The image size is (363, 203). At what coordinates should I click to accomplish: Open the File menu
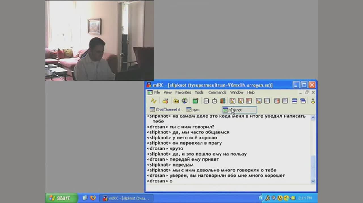[x=157, y=92]
